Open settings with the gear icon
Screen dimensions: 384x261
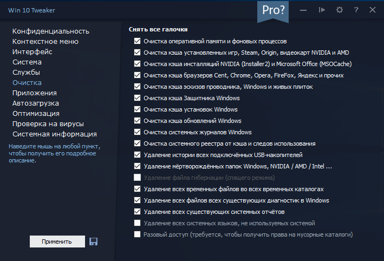(x=340, y=10)
